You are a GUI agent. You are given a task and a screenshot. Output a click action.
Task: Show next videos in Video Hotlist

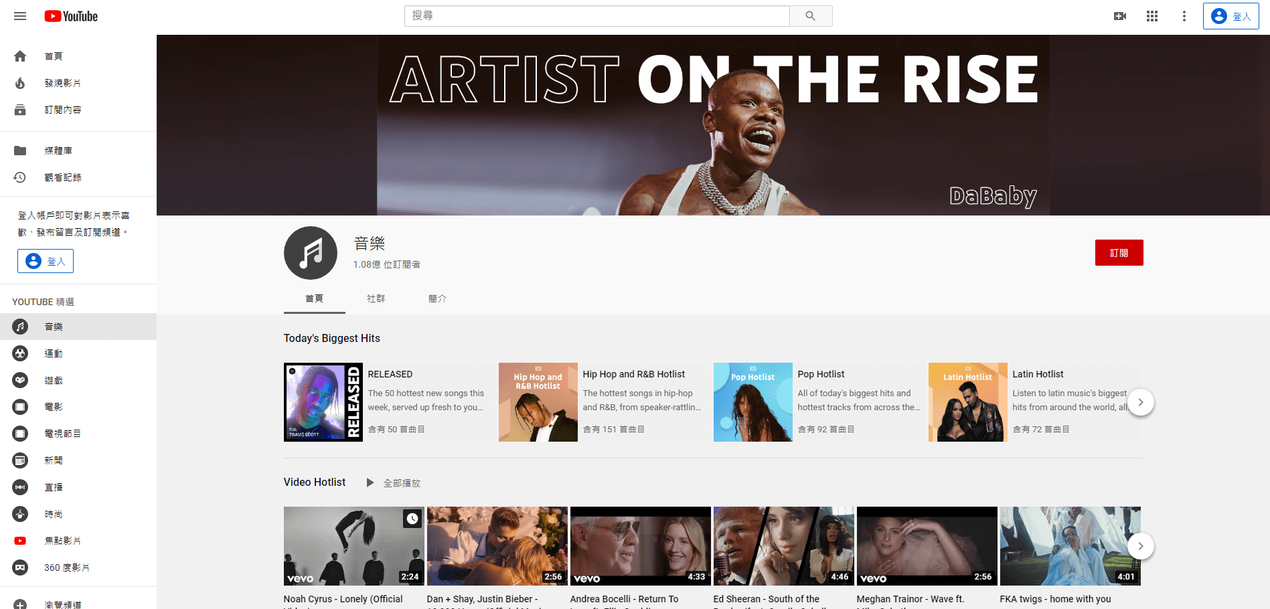click(x=1141, y=546)
